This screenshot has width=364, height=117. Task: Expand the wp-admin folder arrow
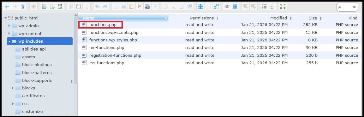[x=9, y=26]
